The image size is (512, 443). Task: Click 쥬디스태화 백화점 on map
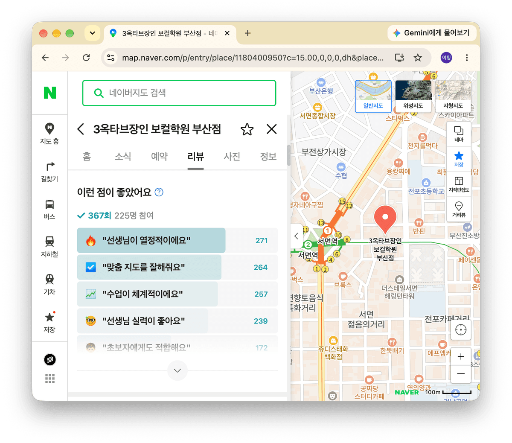[x=333, y=349]
